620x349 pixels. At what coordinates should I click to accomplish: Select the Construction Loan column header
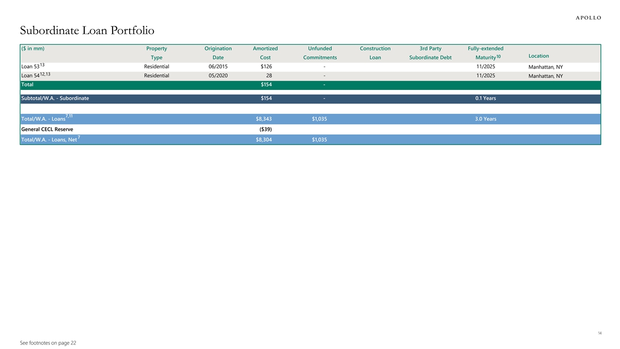click(x=375, y=53)
